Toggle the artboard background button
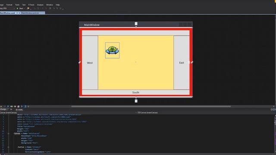The height and width of the screenshot is (155, 276). pyautogui.click(x=19, y=106)
